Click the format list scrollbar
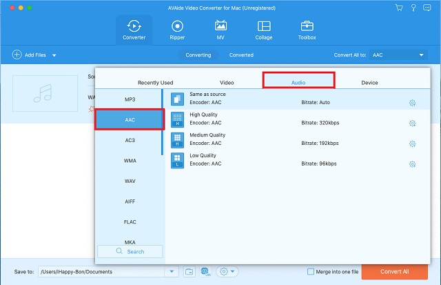Viewport: 441px width, 285px height. (x=163, y=122)
